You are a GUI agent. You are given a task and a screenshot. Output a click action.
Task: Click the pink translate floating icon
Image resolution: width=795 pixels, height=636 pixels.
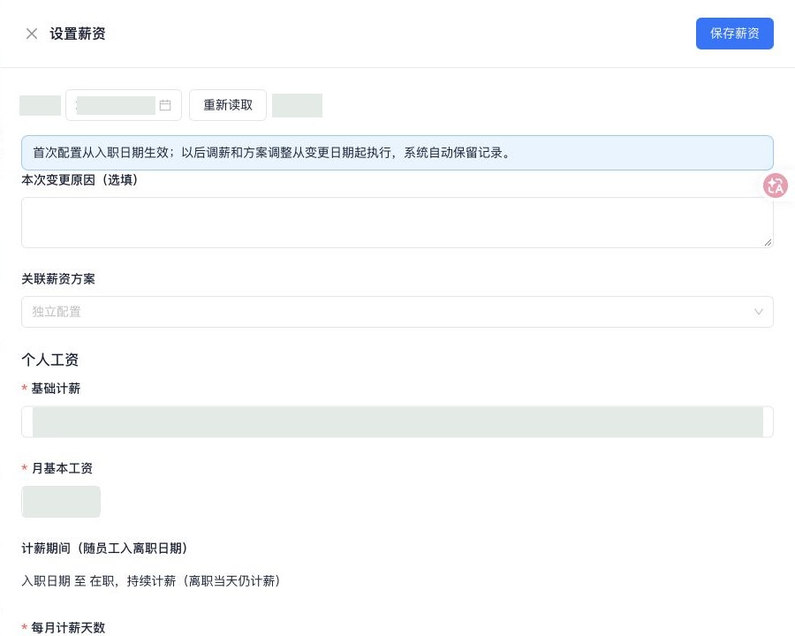(x=776, y=185)
